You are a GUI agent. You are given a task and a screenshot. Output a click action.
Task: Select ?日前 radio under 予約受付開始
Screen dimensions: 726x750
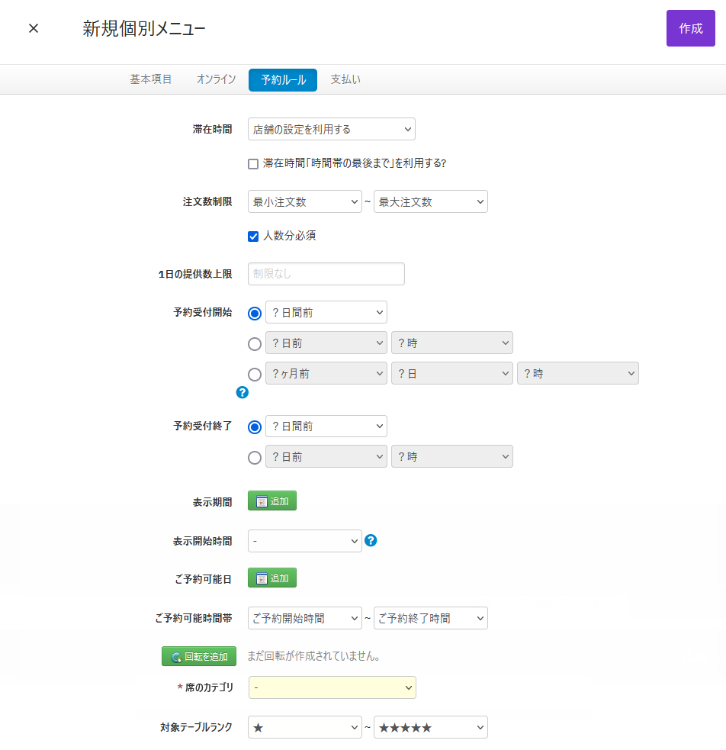[x=255, y=343]
